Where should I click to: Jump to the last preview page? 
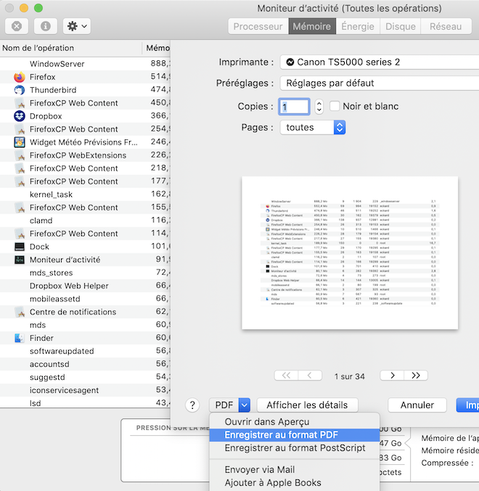coord(416,376)
